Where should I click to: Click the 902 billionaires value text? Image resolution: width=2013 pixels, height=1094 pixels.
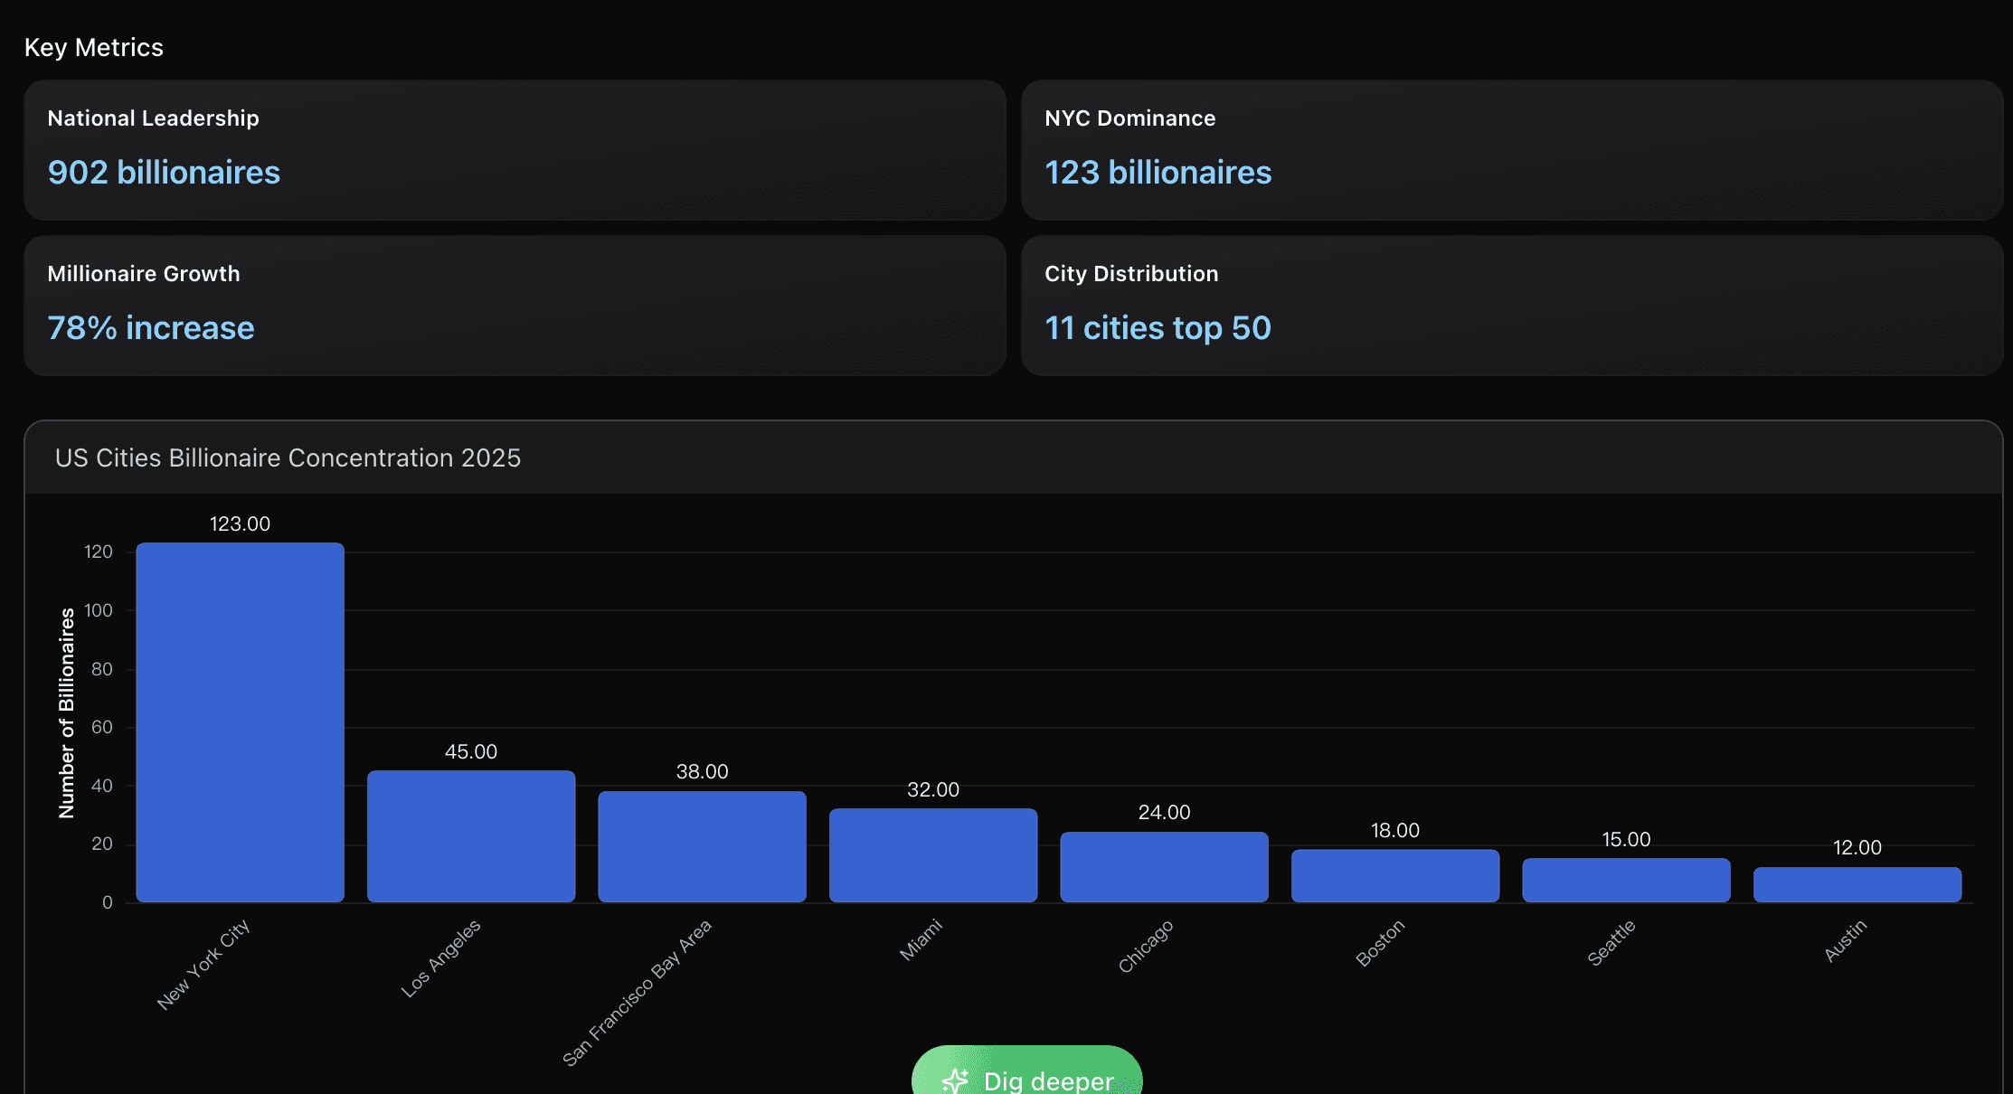tap(164, 172)
